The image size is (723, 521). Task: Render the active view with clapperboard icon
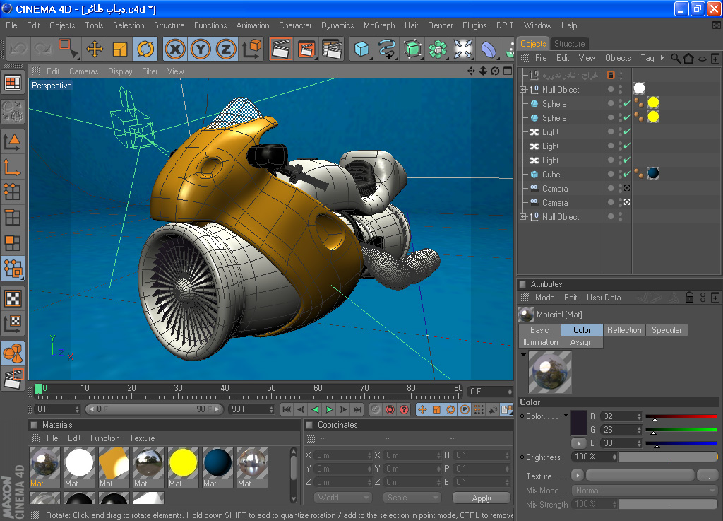[x=281, y=49]
